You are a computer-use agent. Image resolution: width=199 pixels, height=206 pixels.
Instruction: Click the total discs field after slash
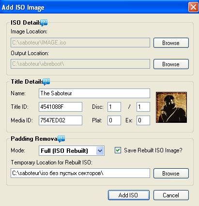pos(143,107)
